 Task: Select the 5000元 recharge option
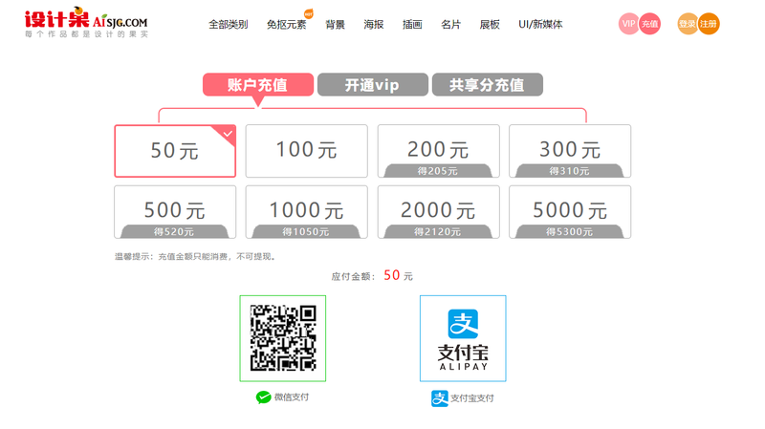pyautogui.click(x=570, y=212)
